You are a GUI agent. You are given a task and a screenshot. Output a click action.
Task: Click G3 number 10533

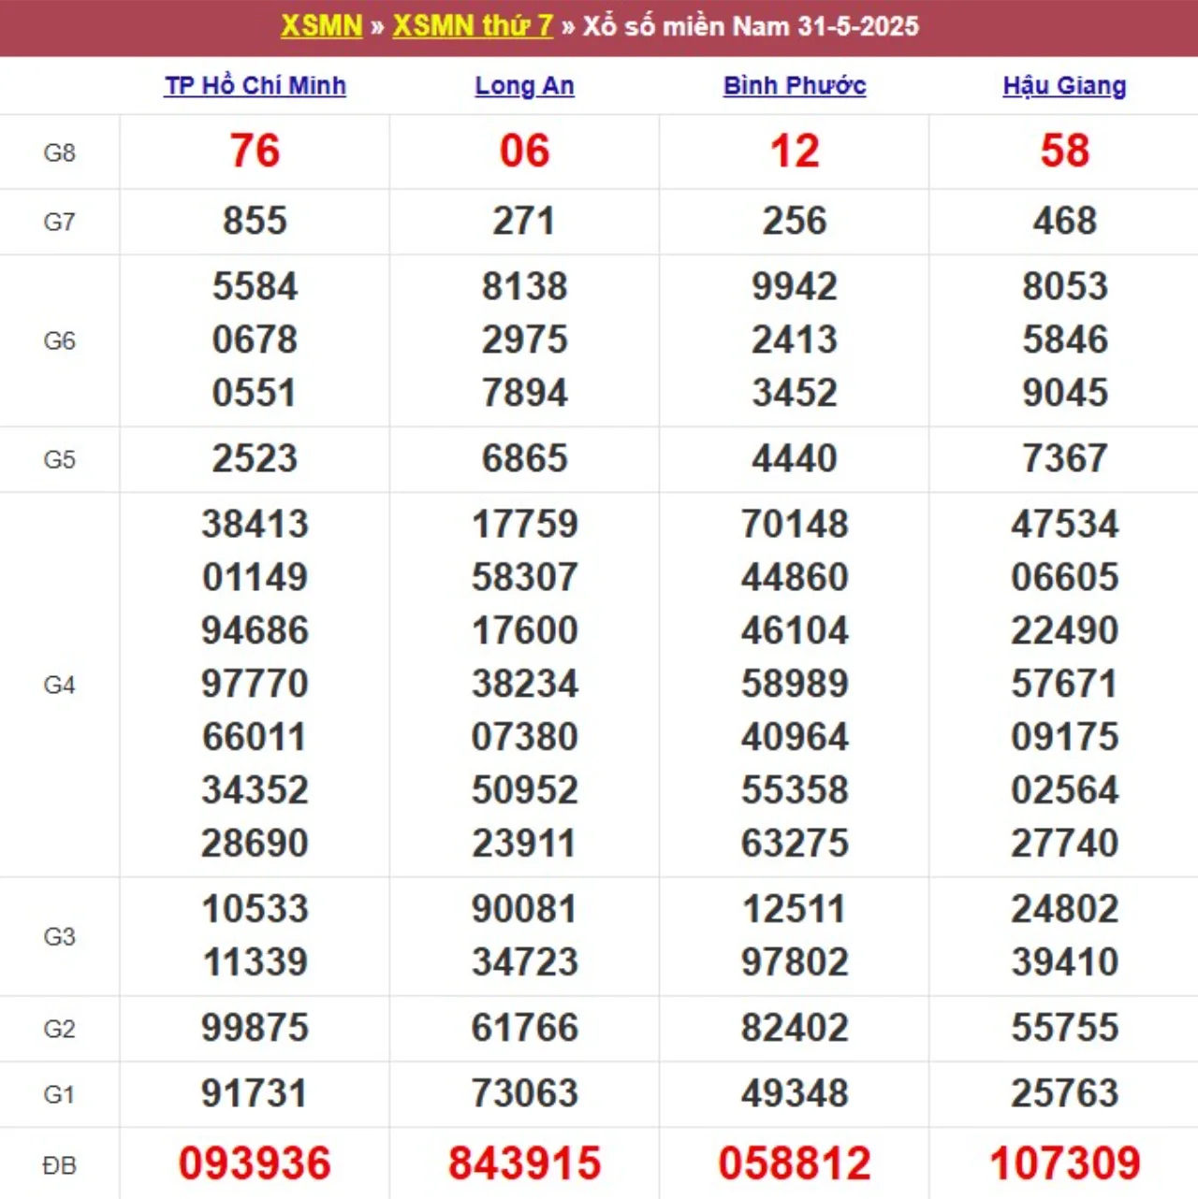click(255, 910)
